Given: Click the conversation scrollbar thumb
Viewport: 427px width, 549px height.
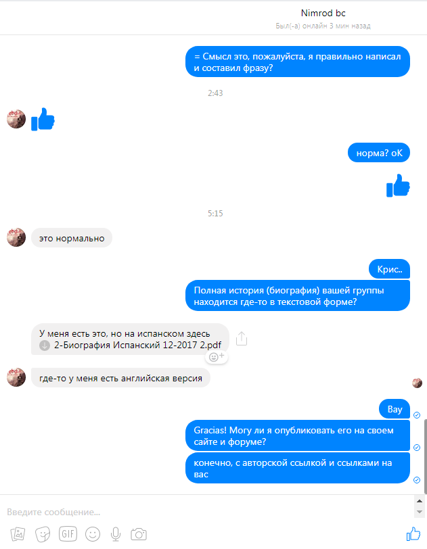Looking at the screenshot, I should tap(425, 456).
